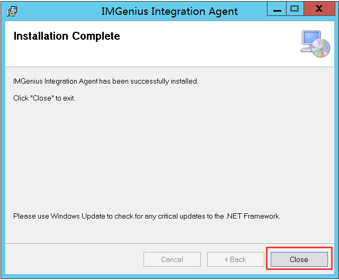The width and height of the screenshot is (339, 280).
Task: Click the separator line above the buttons
Action: coord(169,244)
